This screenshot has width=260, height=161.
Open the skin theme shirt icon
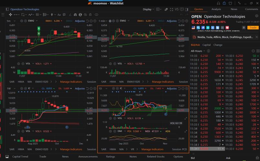(x=230, y=3)
